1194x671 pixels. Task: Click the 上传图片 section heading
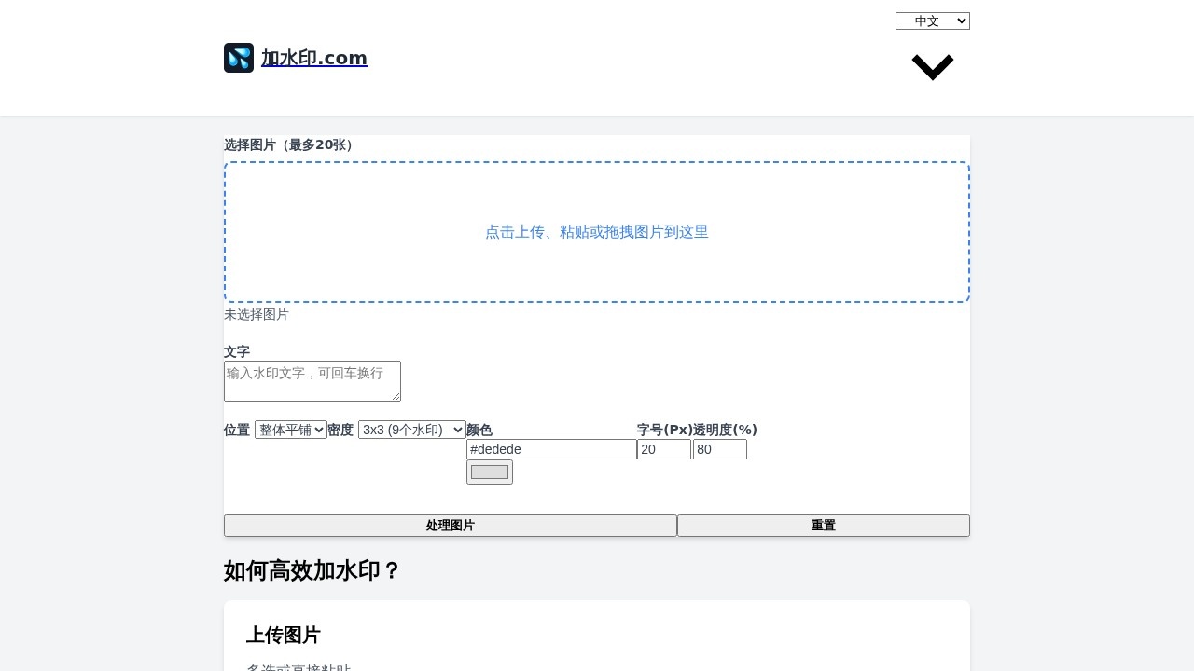(283, 635)
